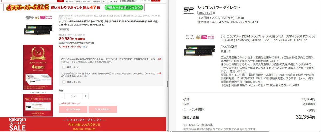The height and width of the screenshot is (132, 321).
Task: Click the かごに追加 button
Action: pyautogui.click(x=72, y=109)
